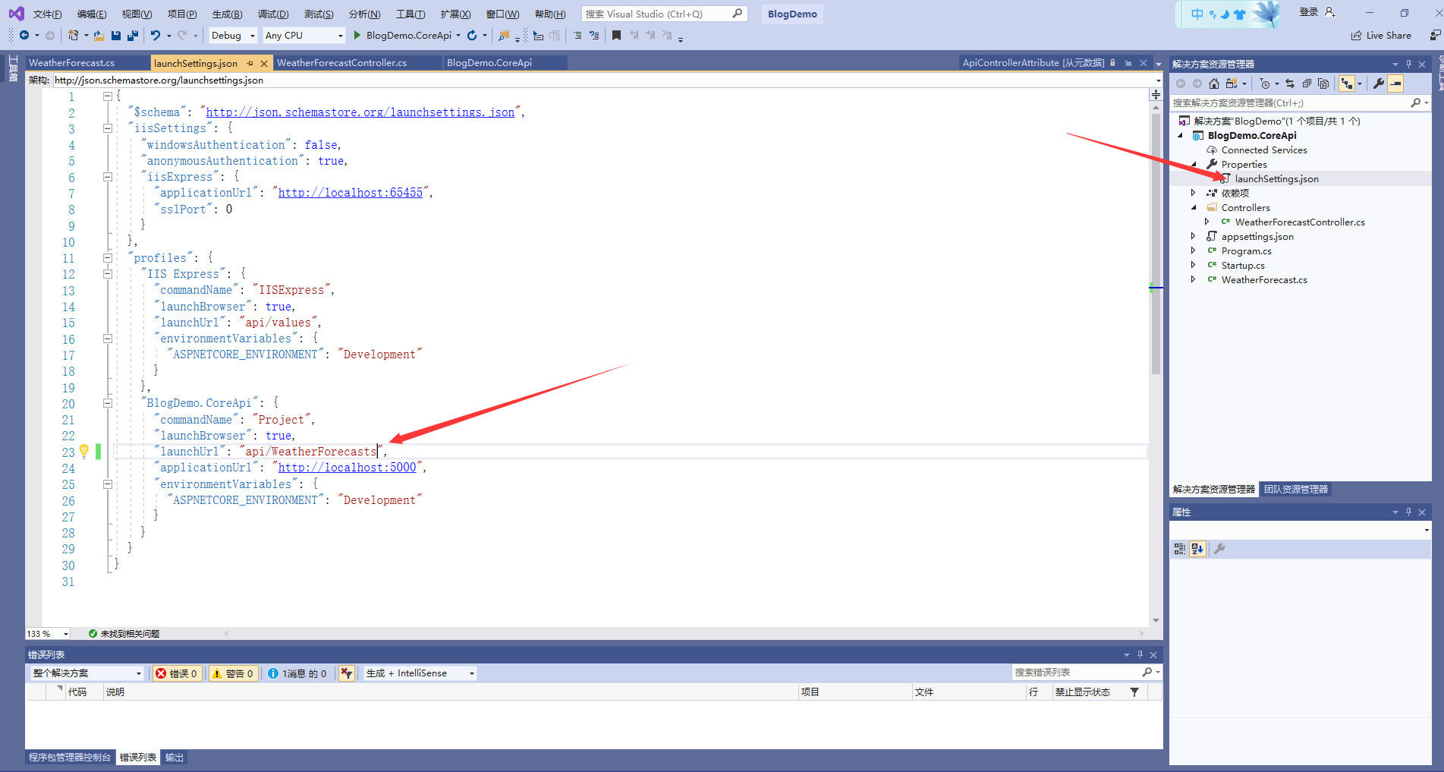
Task: Open the Any CPU platform dropdown
Action: (x=304, y=36)
